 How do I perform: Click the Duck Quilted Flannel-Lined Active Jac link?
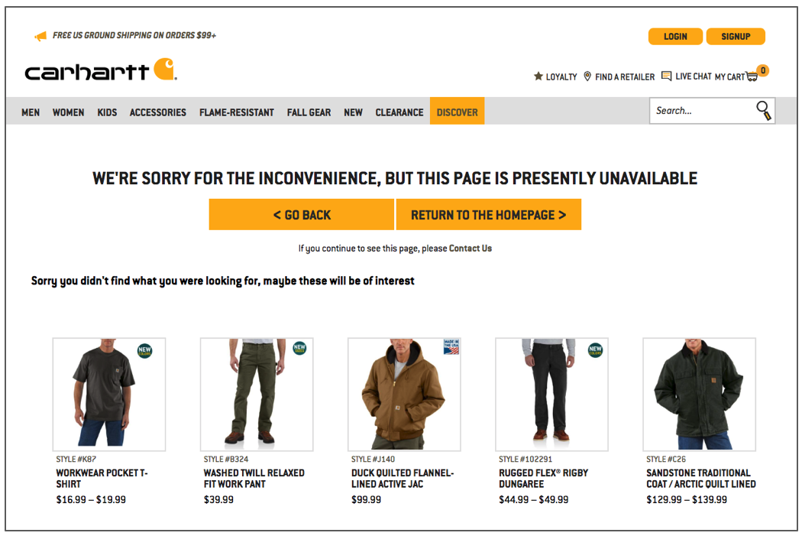coord(403,478)
